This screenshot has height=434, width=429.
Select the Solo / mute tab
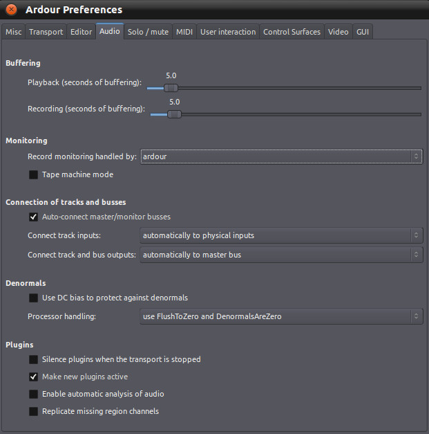pos(149,32)
